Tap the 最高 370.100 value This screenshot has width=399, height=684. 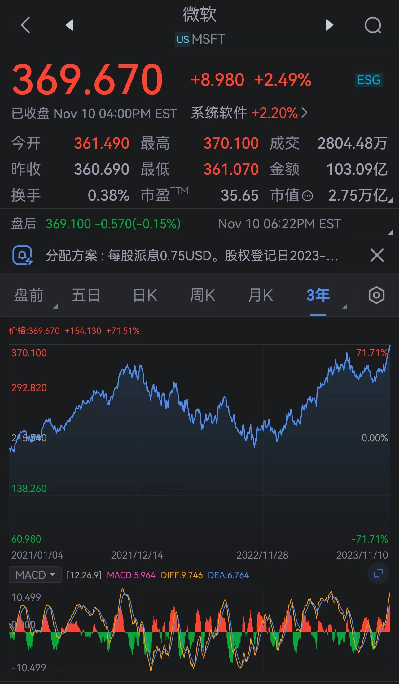(231, 143)
